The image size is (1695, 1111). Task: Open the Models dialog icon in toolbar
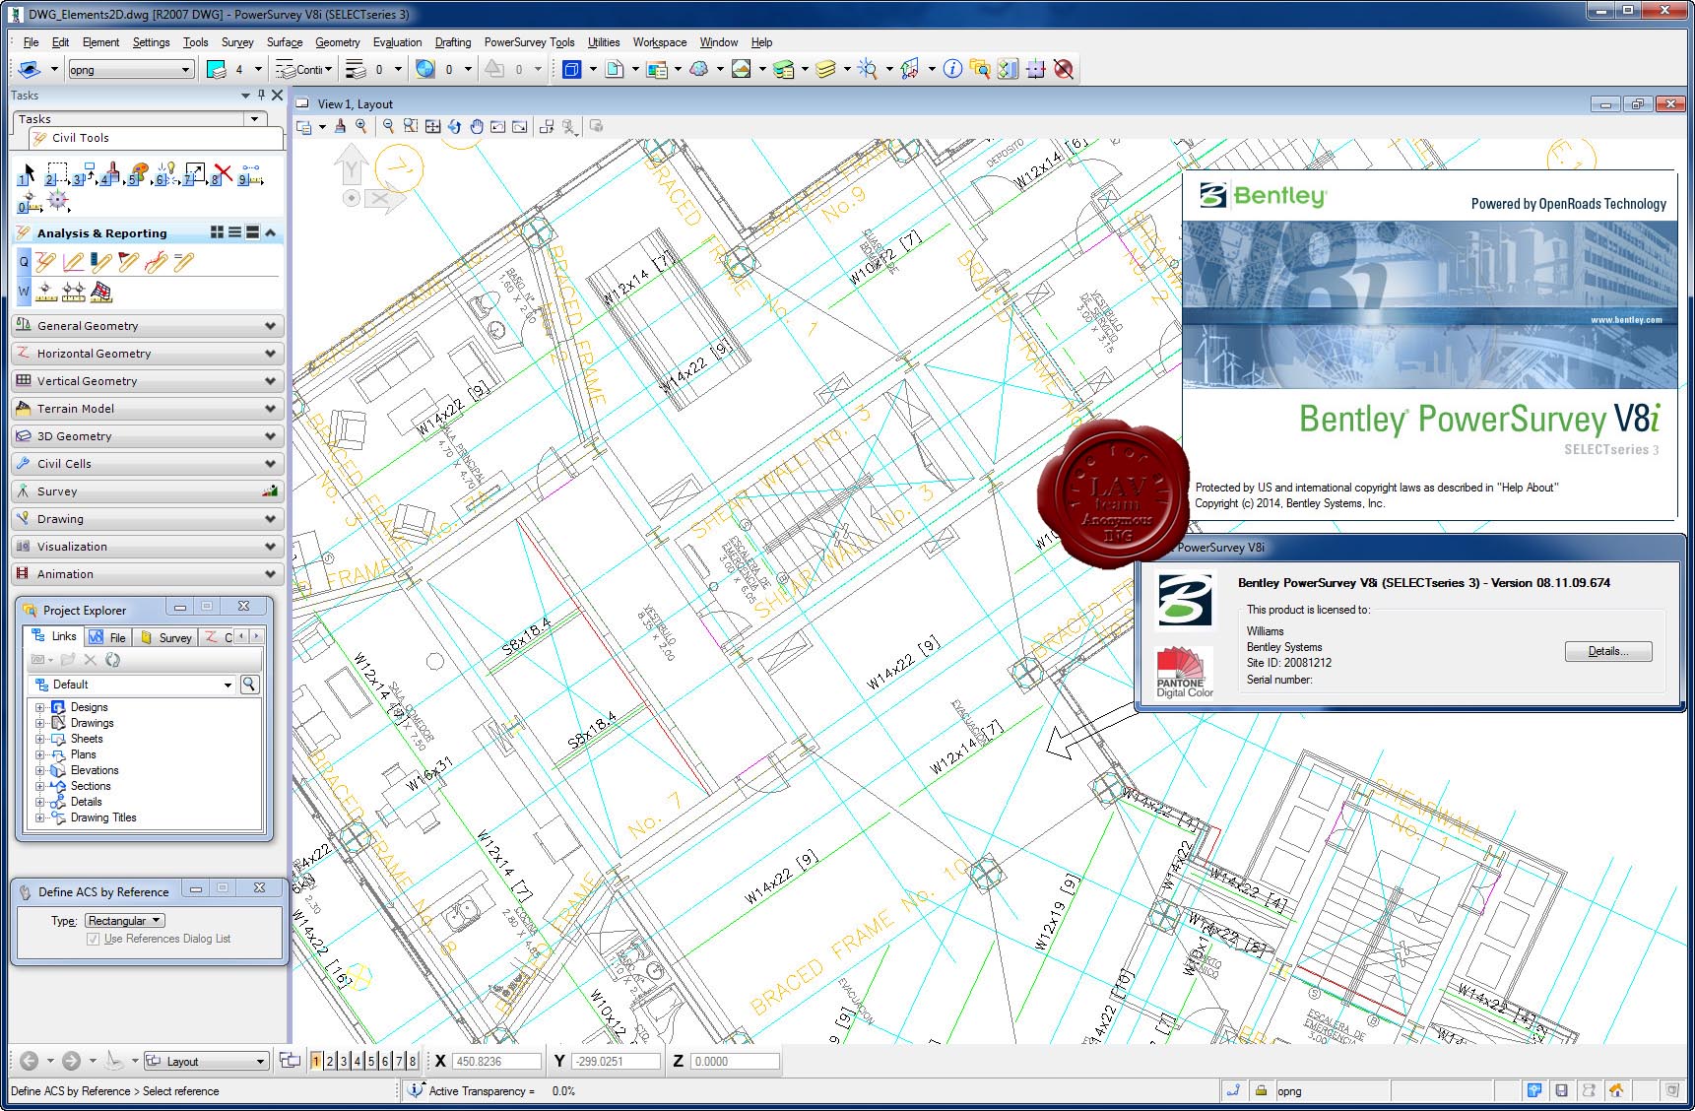(571, 69)
